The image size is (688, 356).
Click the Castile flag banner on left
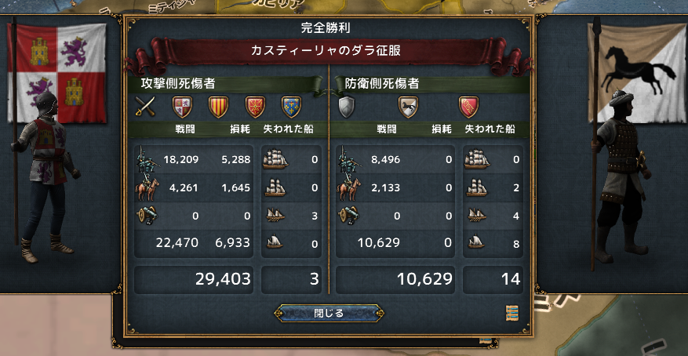[x=57, y=73]
